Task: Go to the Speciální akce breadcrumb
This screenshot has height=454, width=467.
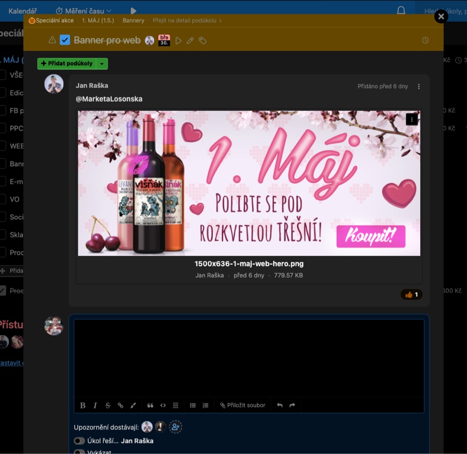Action: coord(51,21)
